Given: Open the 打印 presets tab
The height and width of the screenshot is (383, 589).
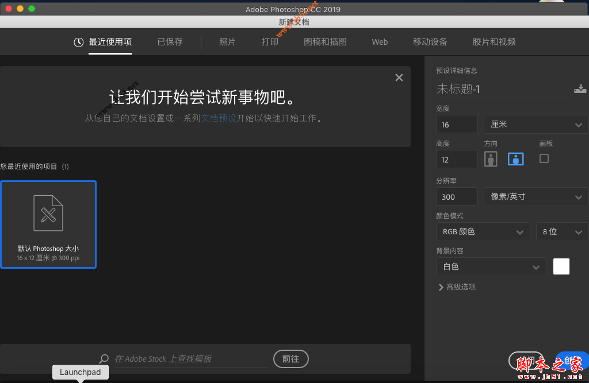Looking at the screenshot, I should pyautogui.click(x=270, y=42).
